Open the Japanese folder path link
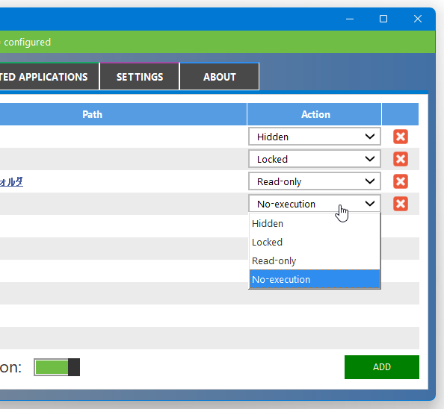The width and height of the screenshot is (444, 409). (11, 182)
